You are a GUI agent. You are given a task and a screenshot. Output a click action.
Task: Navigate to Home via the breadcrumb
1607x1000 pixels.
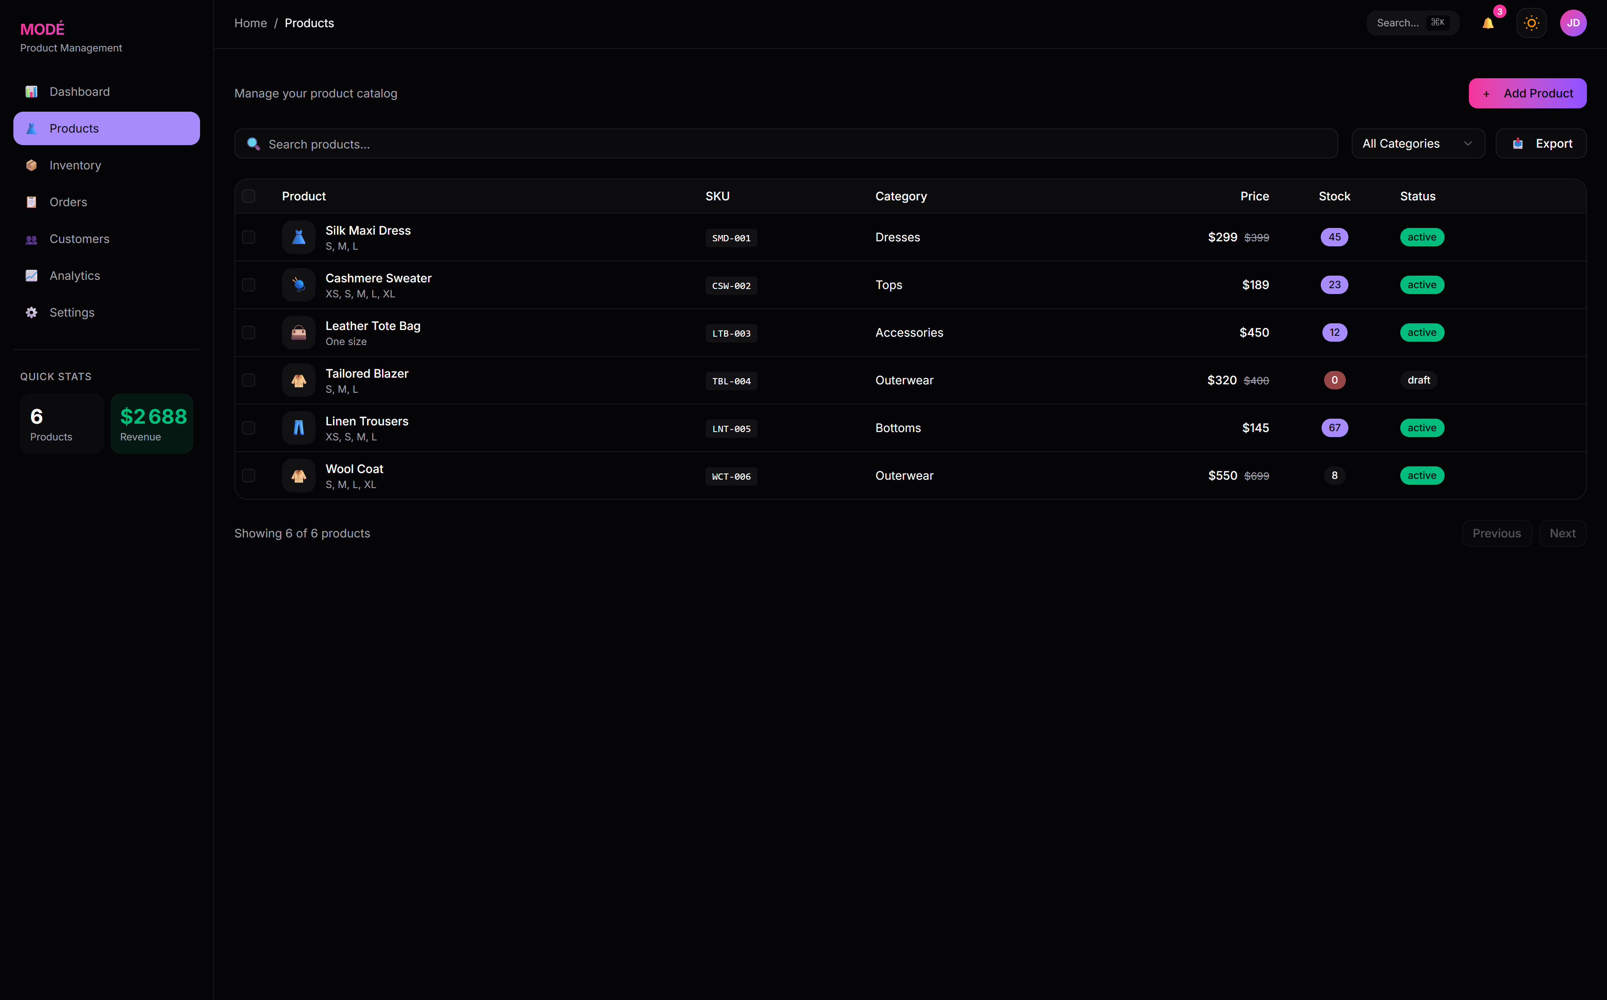point(251,23)
